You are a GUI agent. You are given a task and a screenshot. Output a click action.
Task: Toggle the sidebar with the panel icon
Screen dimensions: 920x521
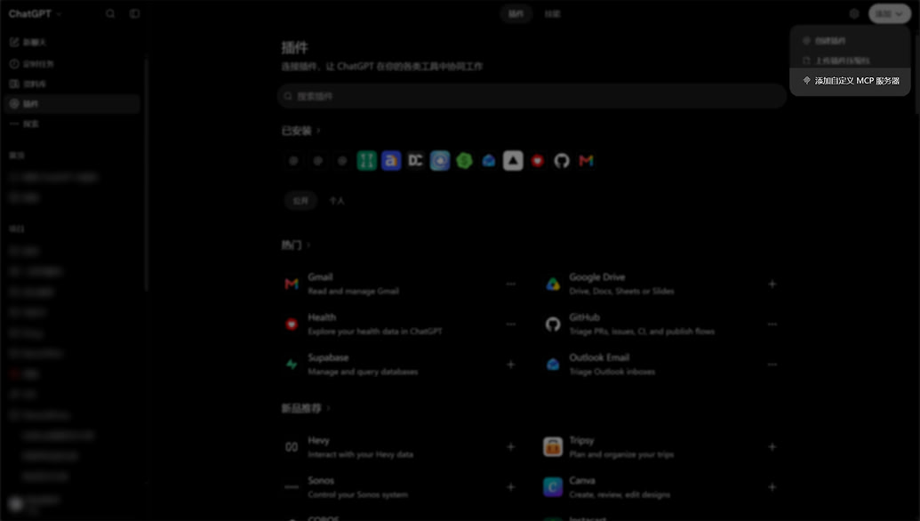(135, 13)
